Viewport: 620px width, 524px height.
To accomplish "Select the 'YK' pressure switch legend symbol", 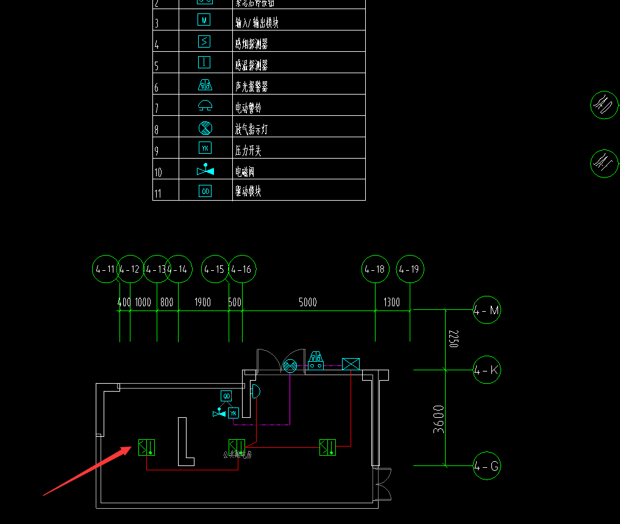I will tap(205, 148).
